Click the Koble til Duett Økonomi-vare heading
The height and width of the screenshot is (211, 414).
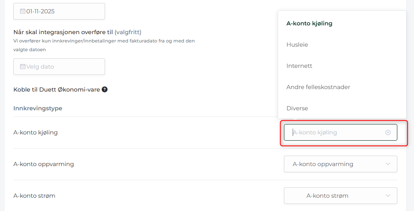[57, 89]
